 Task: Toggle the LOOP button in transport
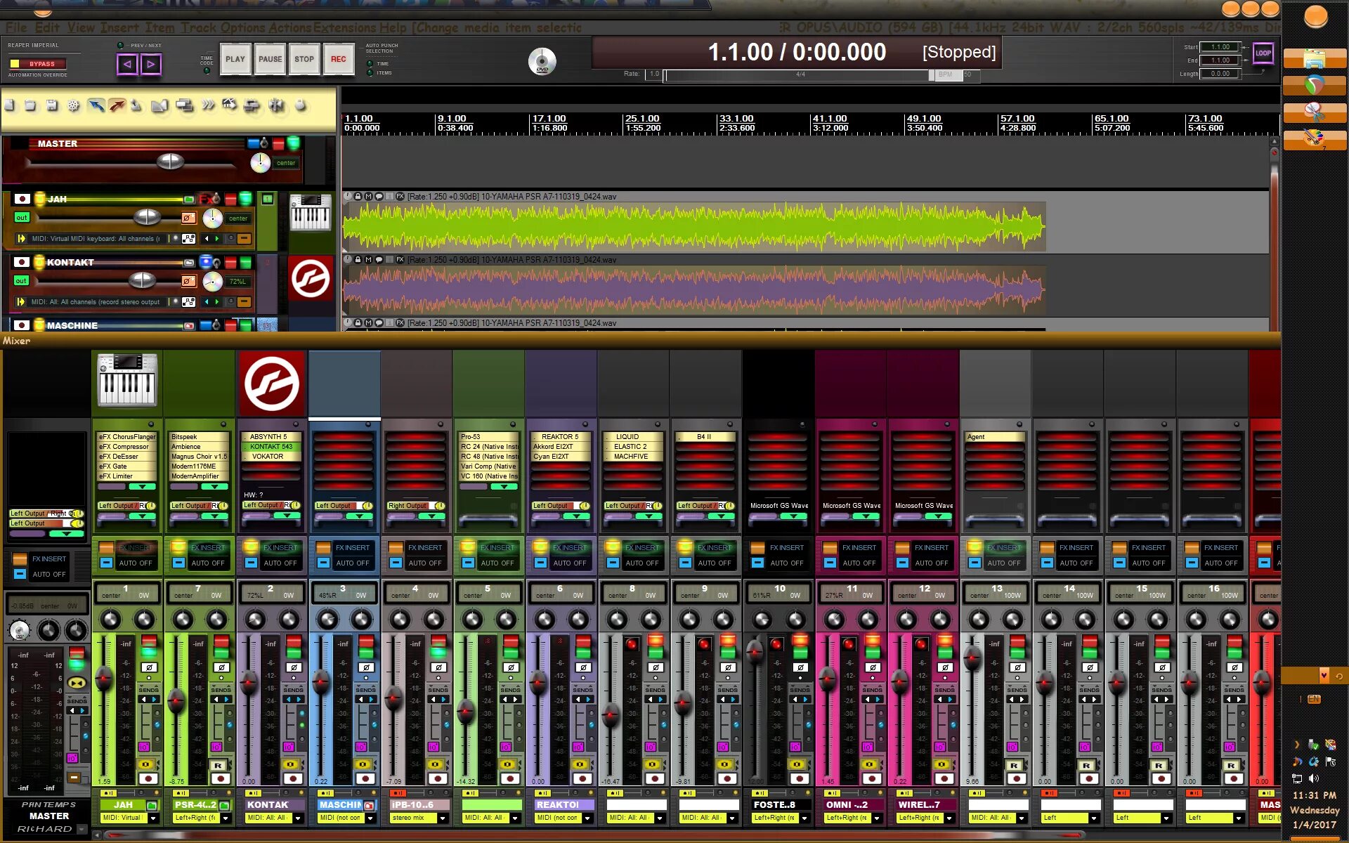(1263, 53)
